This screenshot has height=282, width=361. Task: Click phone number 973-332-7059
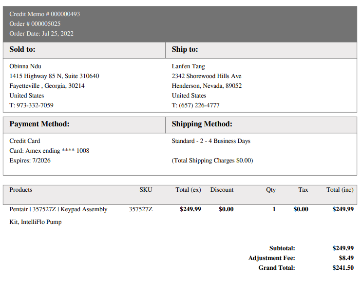[35, 105]
